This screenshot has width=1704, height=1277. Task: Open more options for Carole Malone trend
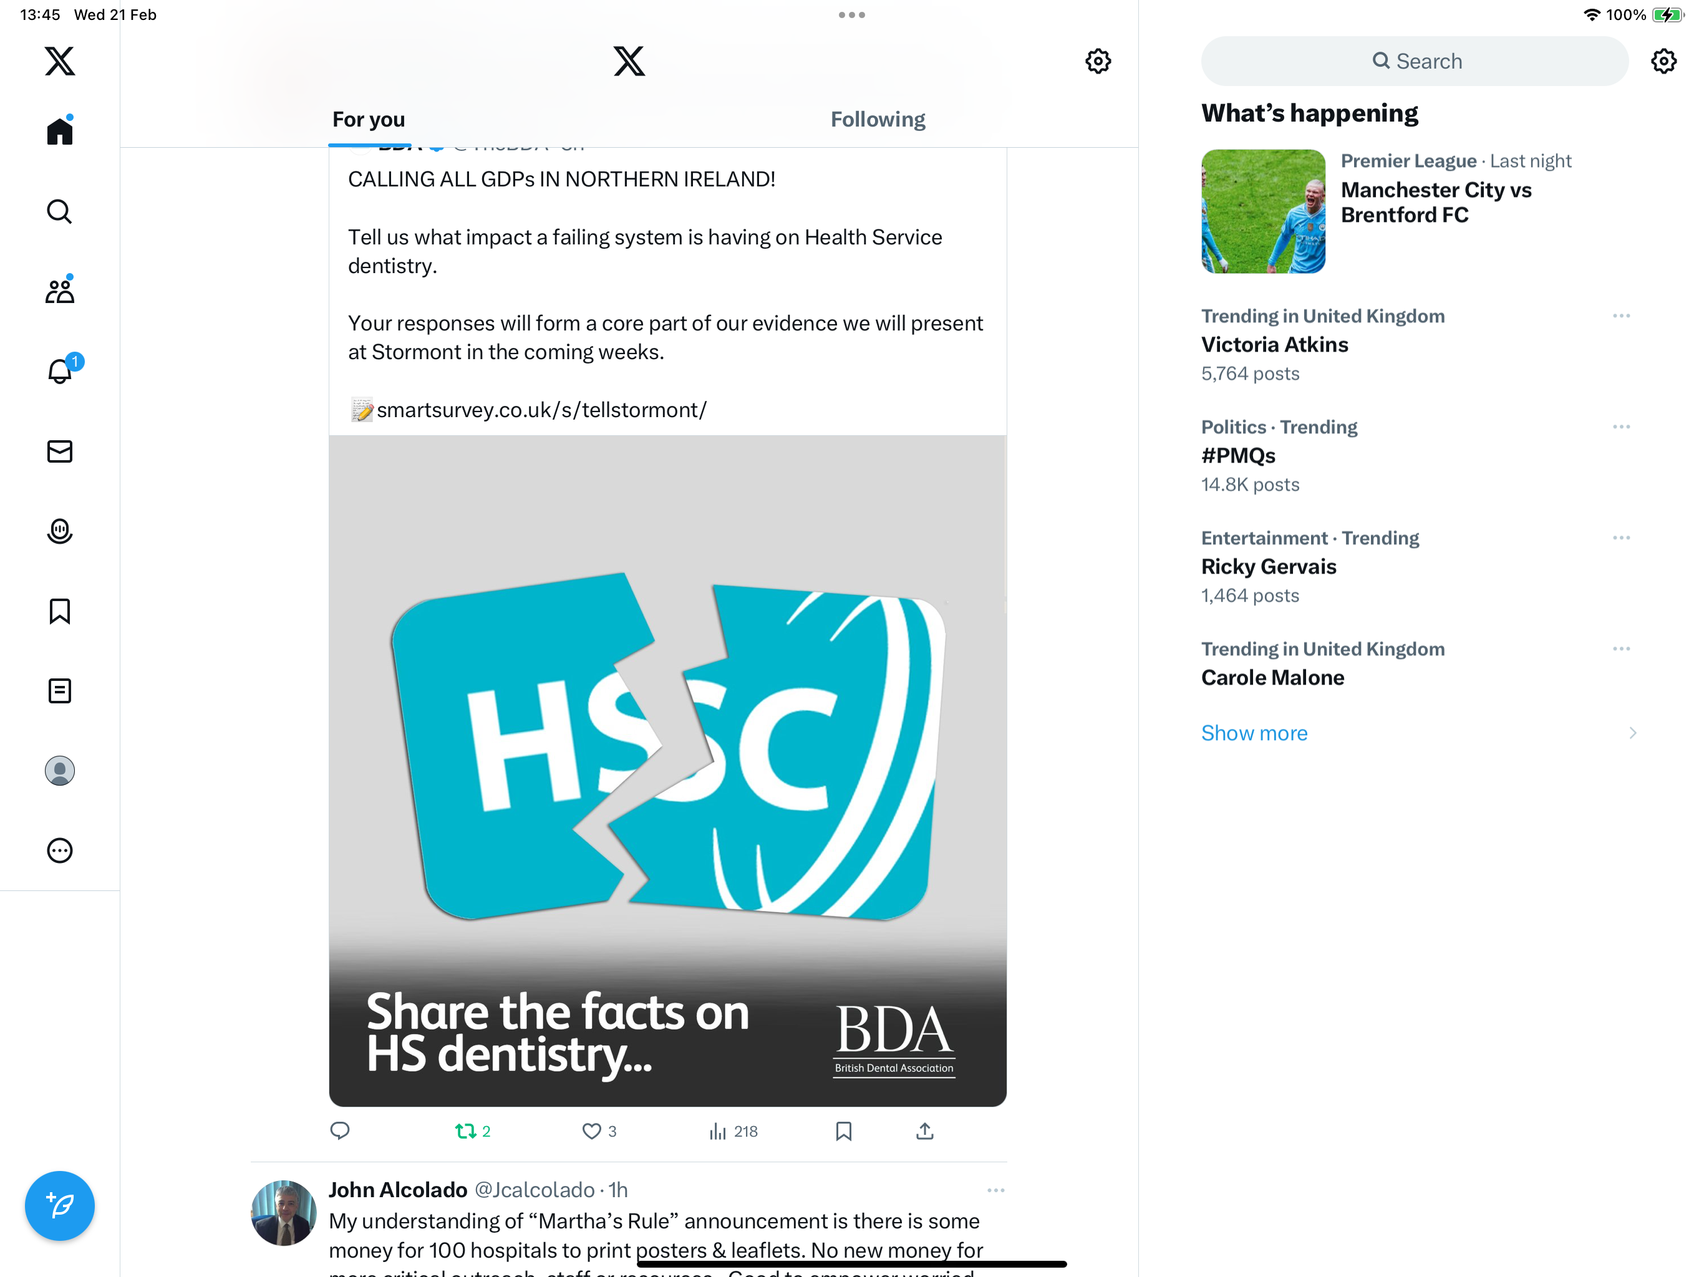1621,648
